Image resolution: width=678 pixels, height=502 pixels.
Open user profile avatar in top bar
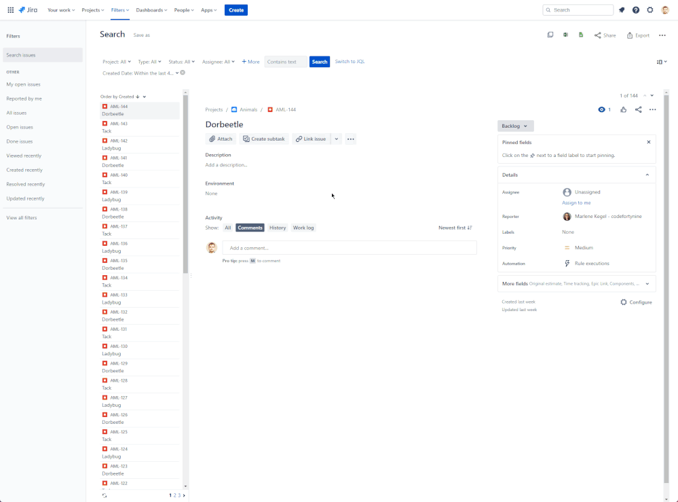point(665,10)
